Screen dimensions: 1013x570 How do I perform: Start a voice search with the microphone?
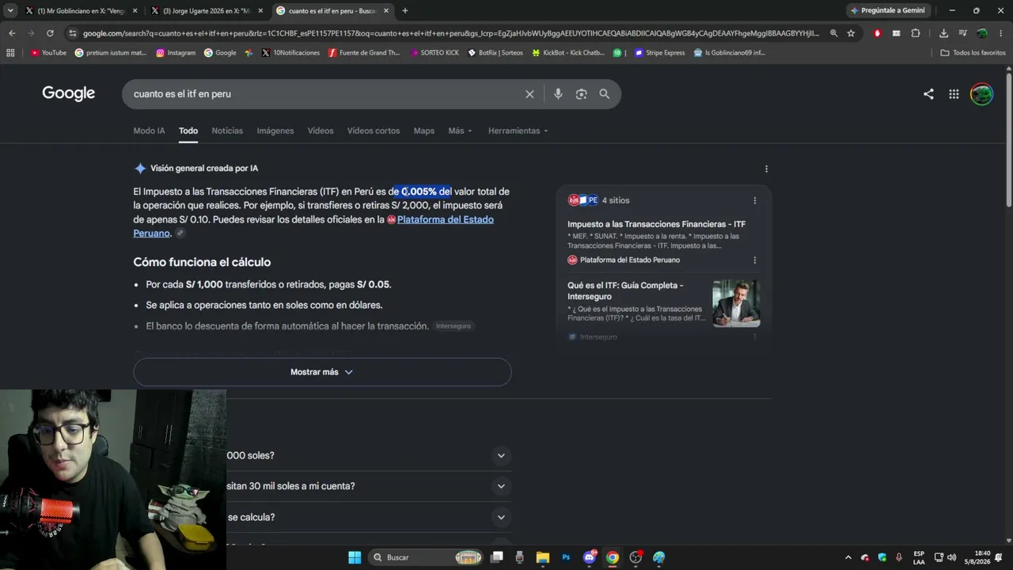pyautogui.click(x=558, y=94)
